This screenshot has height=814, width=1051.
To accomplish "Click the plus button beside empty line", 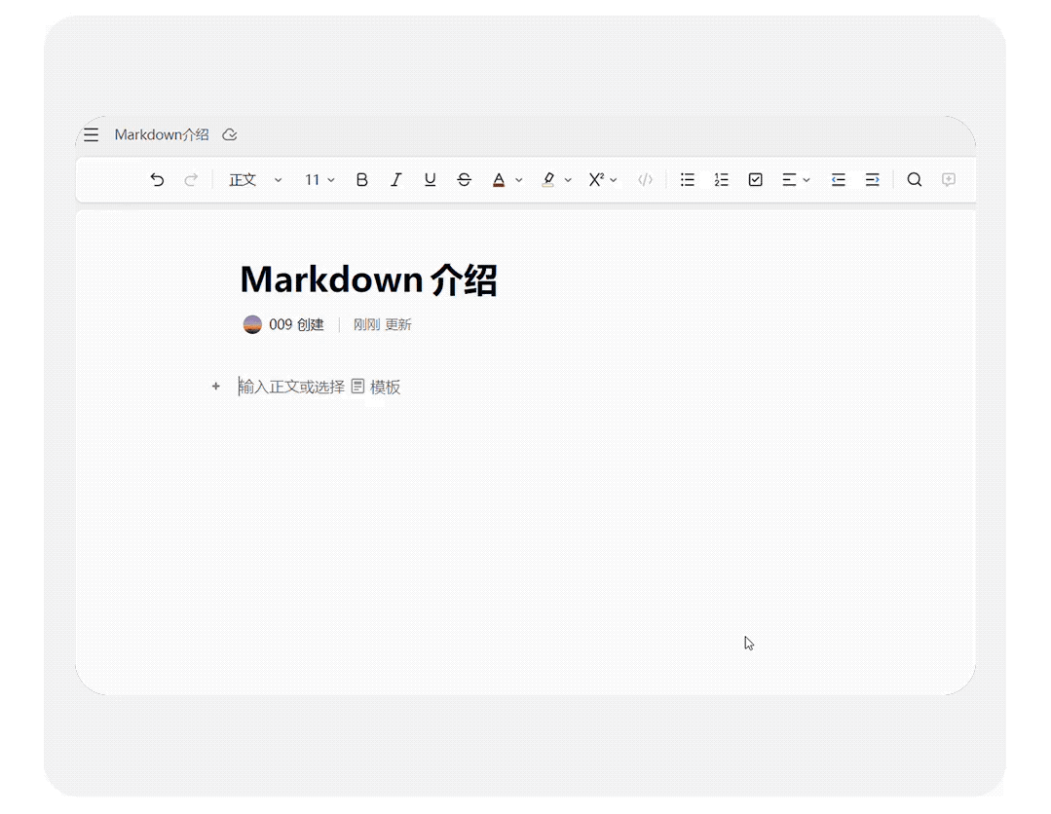I will tap(216, 387).
